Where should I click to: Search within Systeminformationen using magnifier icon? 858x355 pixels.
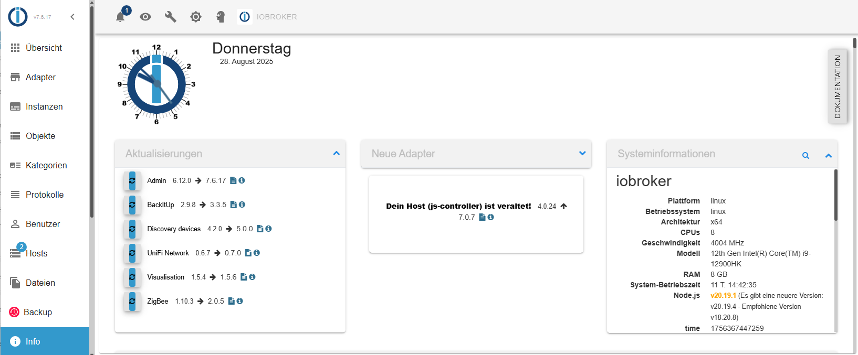pos(805,155)
